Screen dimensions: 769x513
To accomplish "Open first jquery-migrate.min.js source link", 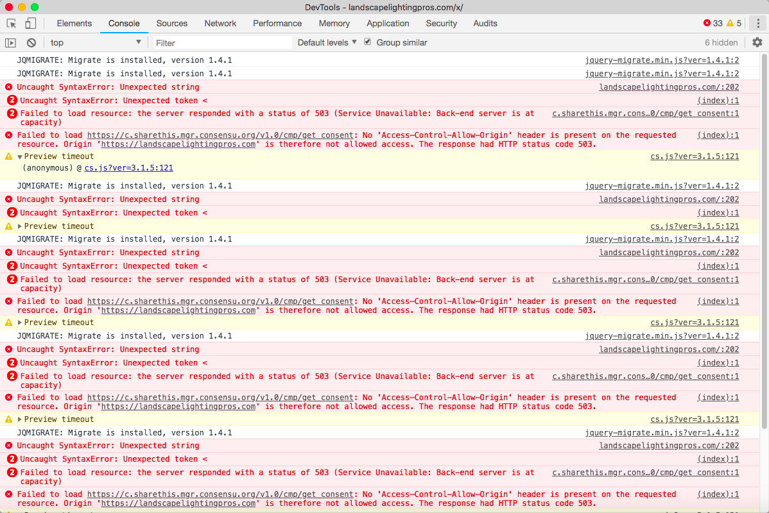I will pos(662,60).
